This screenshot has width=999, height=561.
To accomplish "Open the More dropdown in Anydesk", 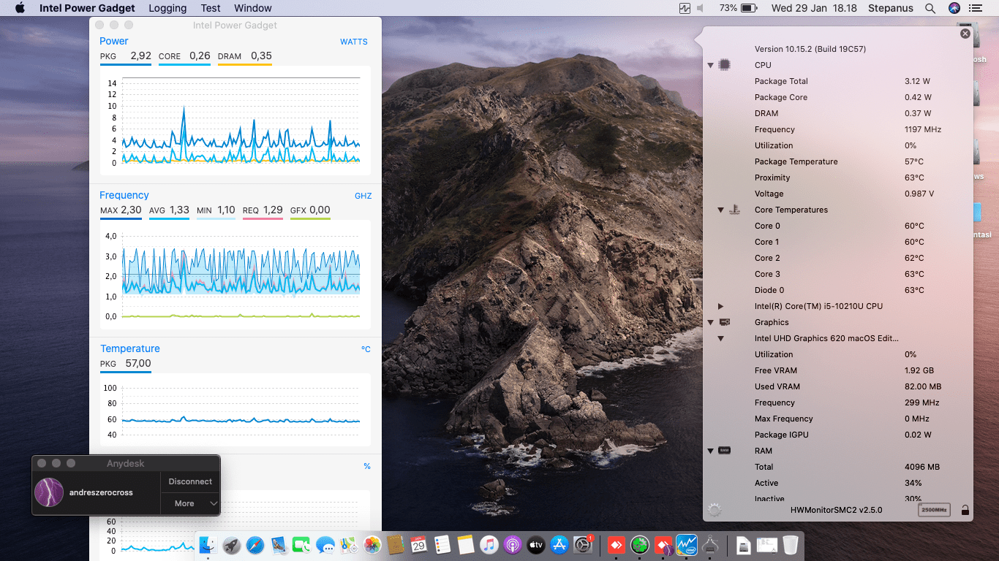I will 190,503.
